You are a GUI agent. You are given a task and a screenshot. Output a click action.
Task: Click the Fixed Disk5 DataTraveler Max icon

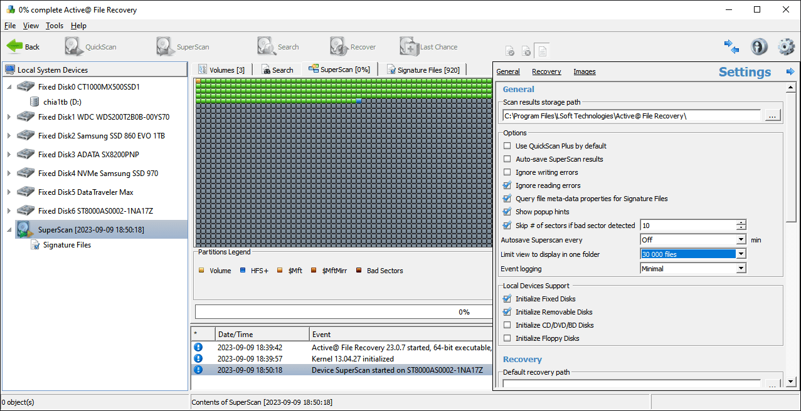pyautogui.click(x=26, y=192)
